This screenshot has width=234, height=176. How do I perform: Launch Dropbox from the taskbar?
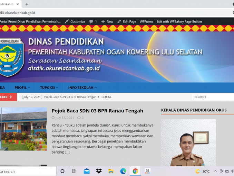tap(99, 171)
